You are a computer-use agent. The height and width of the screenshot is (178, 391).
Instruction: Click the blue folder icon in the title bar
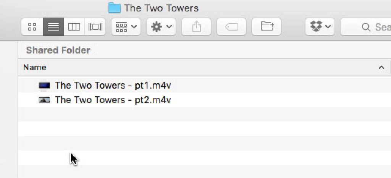[x=115, y=8]
